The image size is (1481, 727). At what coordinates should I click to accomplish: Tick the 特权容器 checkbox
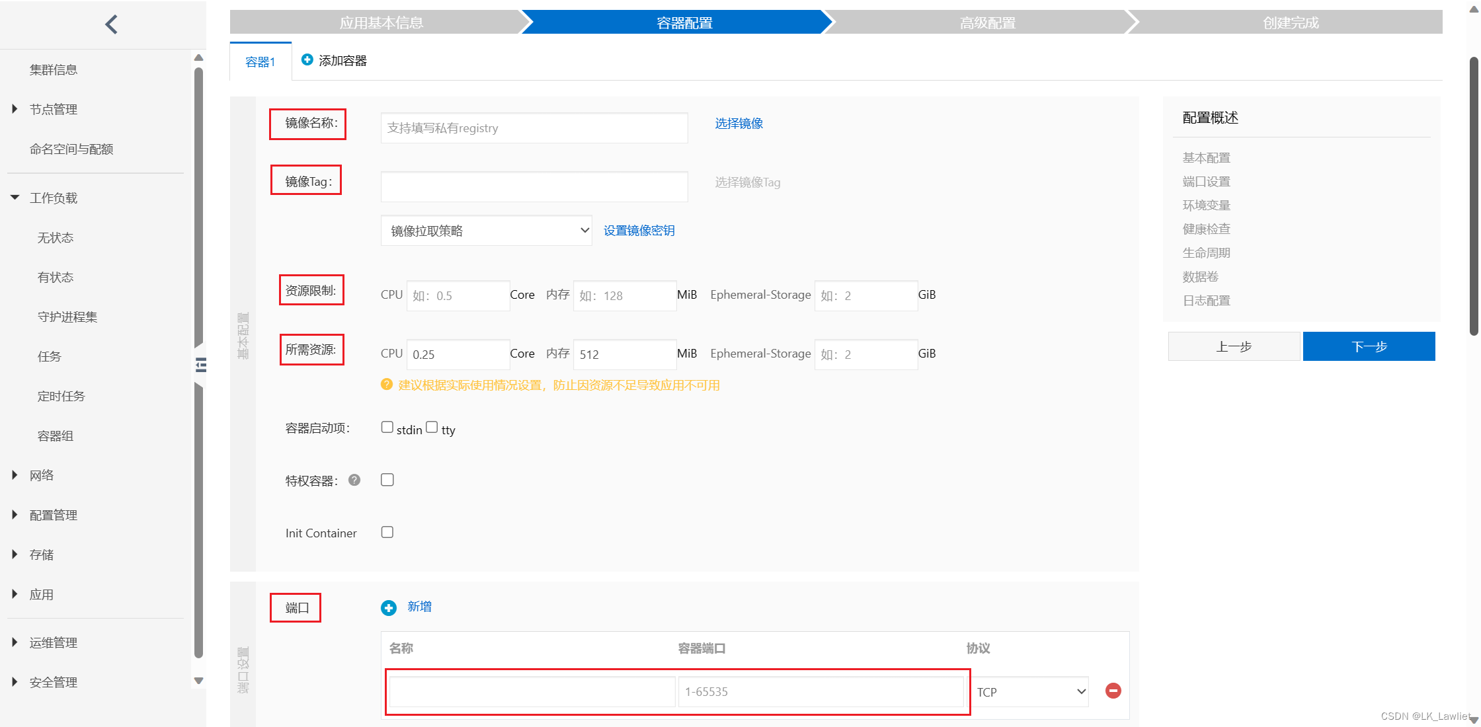387,480
